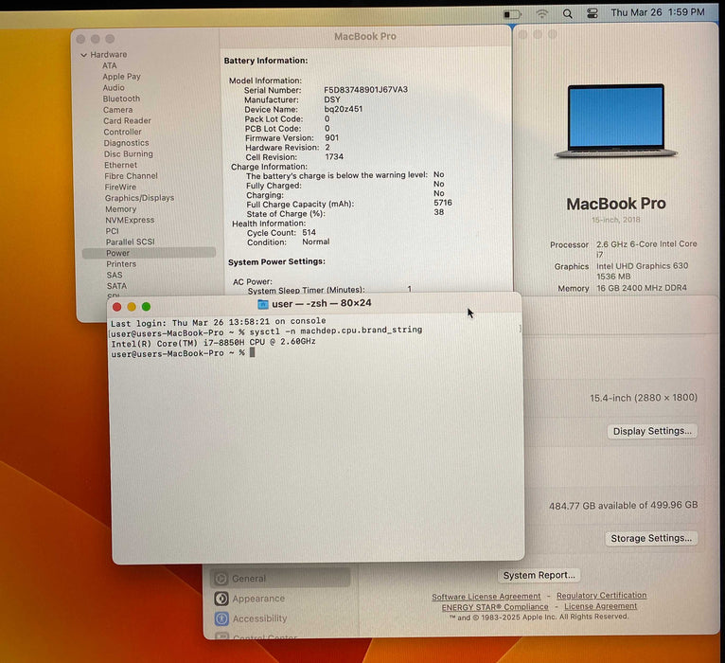Click the battery icon in menu bar
Image resolution: width=725 pixels, height=663 pixels.
[x=512, y=14]
